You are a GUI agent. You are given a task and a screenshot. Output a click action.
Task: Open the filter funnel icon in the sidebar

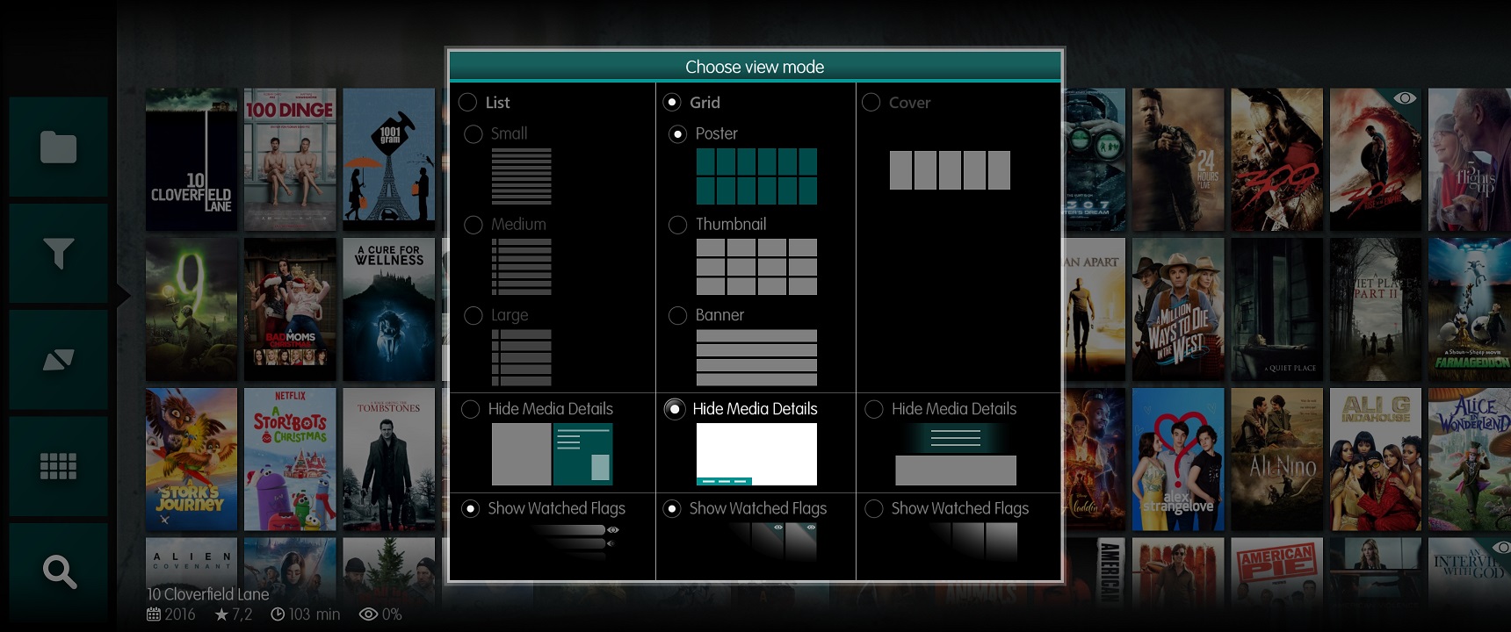pyautogui.click(x=58, y=253)
